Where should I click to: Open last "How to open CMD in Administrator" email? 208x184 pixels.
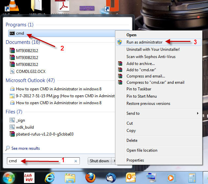tap(58, 103)
